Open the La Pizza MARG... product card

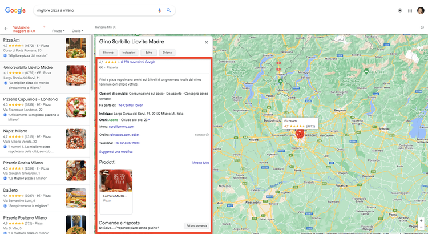click(116, 191)
